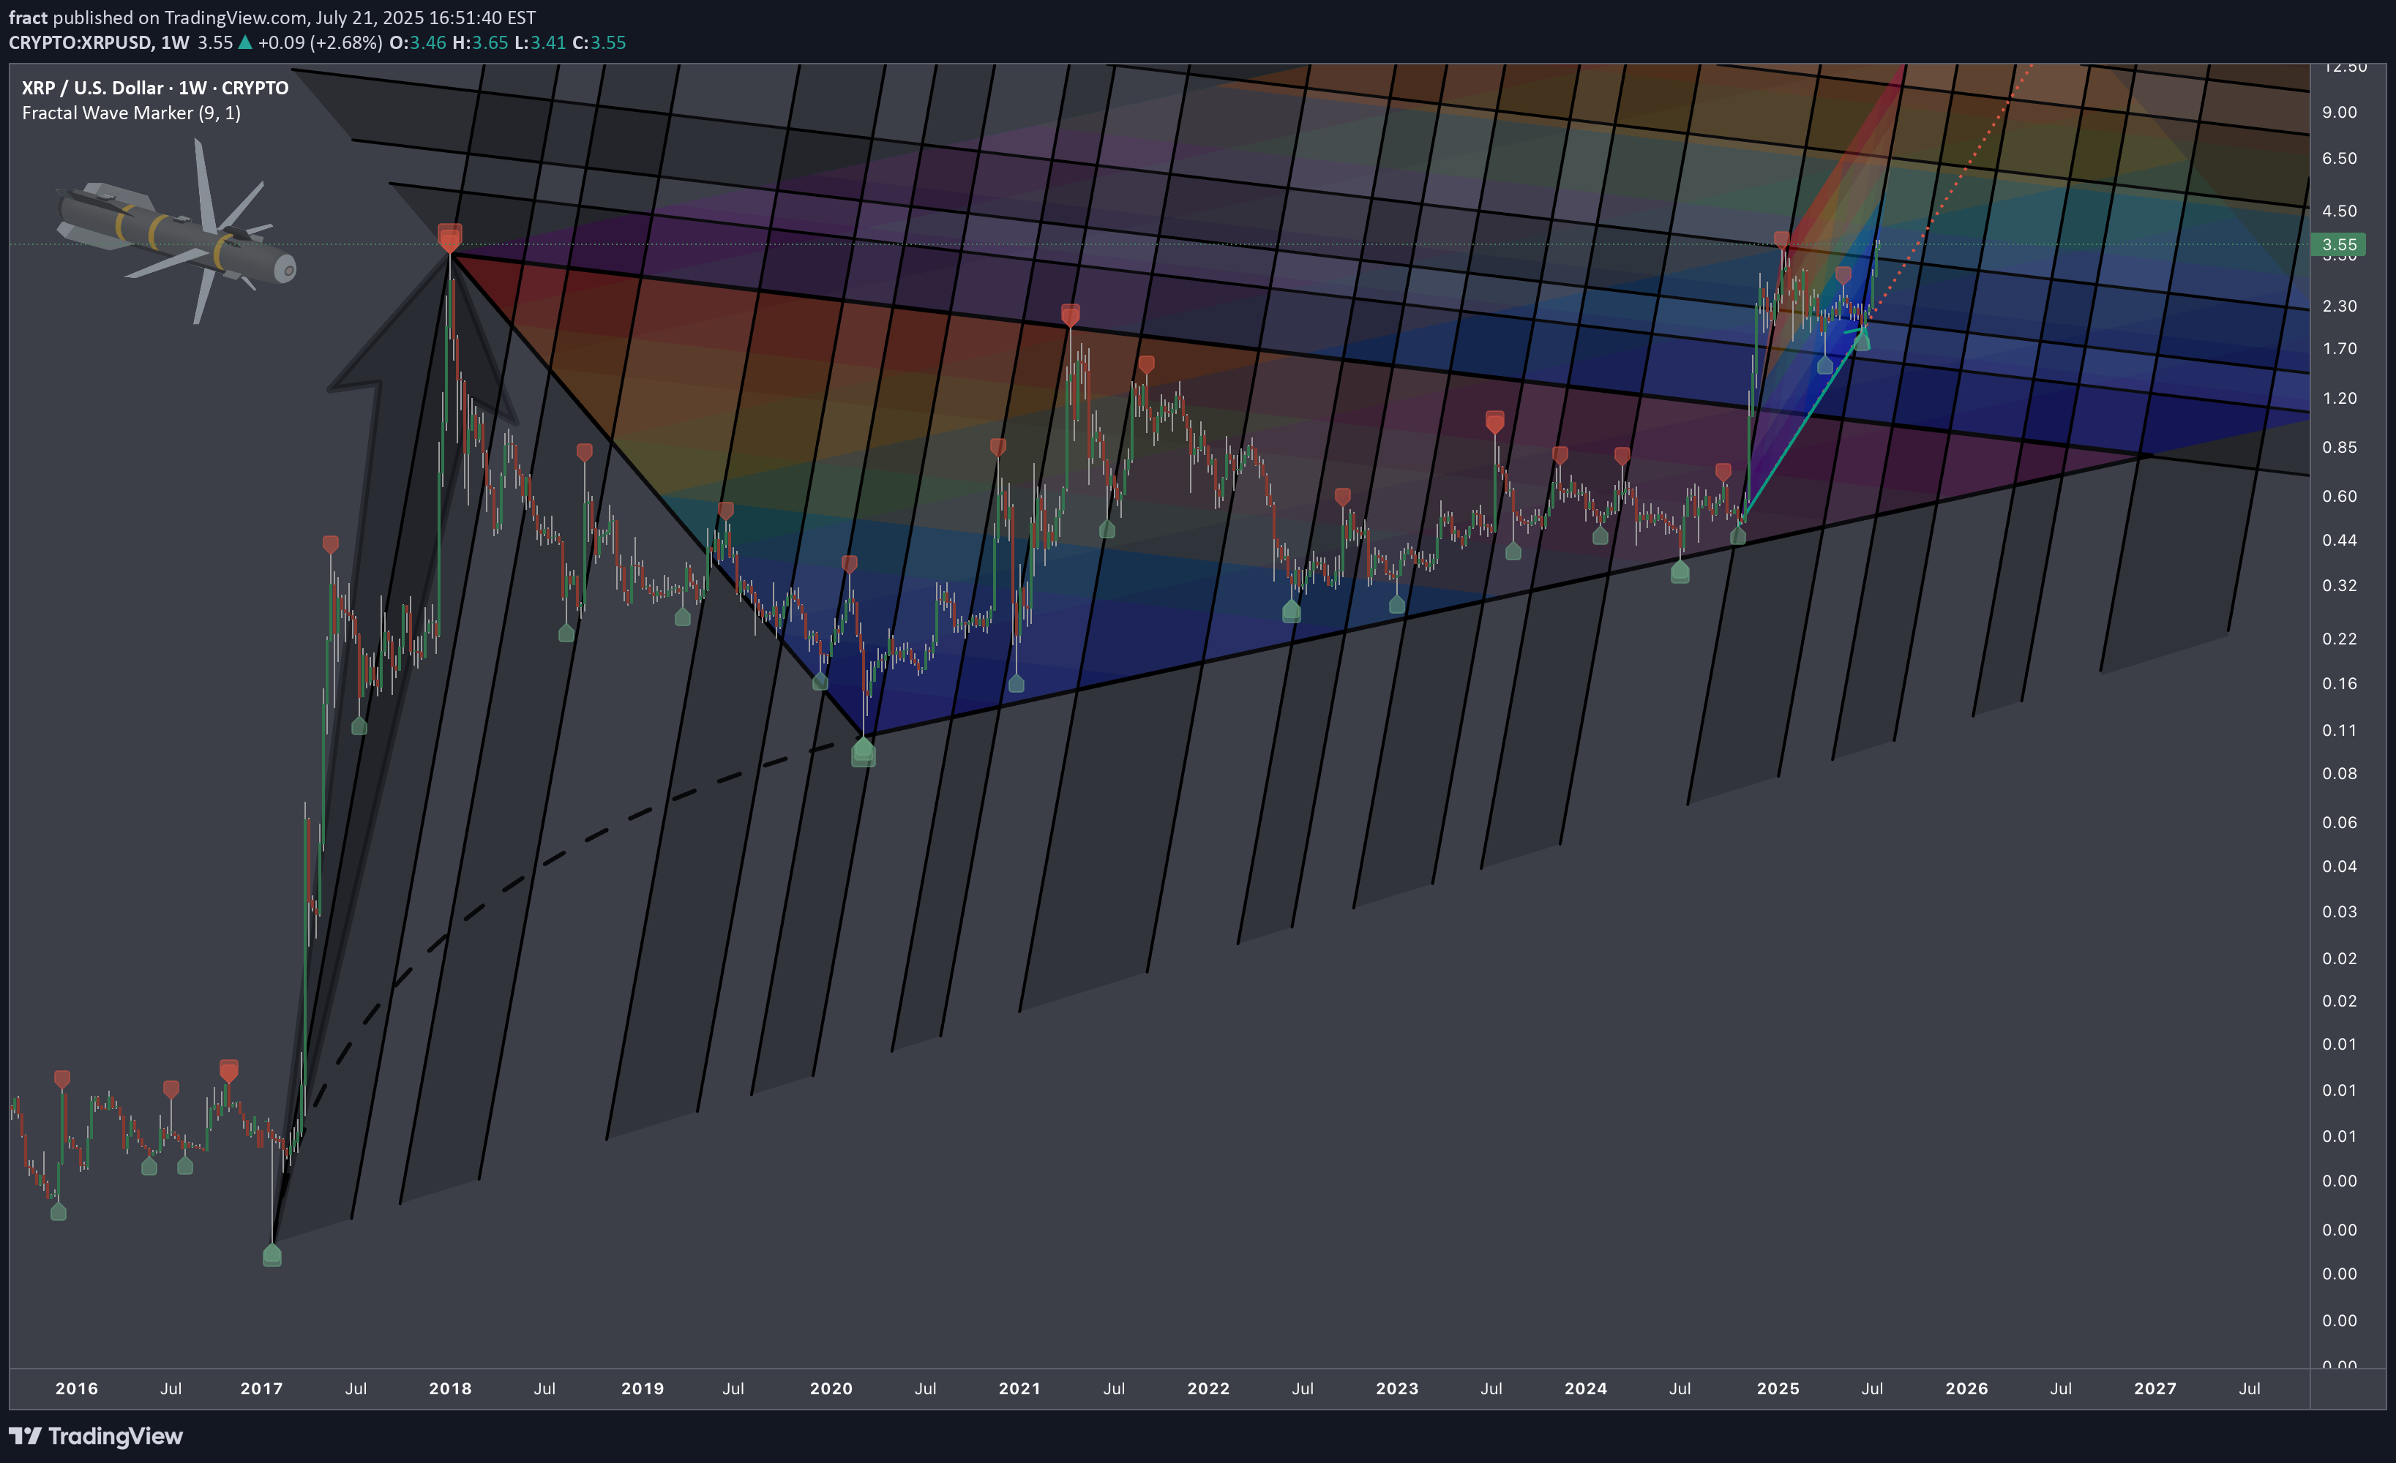The image size is (2396, 1463).
Task: Click the +0.09 (+2.68%) change value
Action: click(320, 42)
